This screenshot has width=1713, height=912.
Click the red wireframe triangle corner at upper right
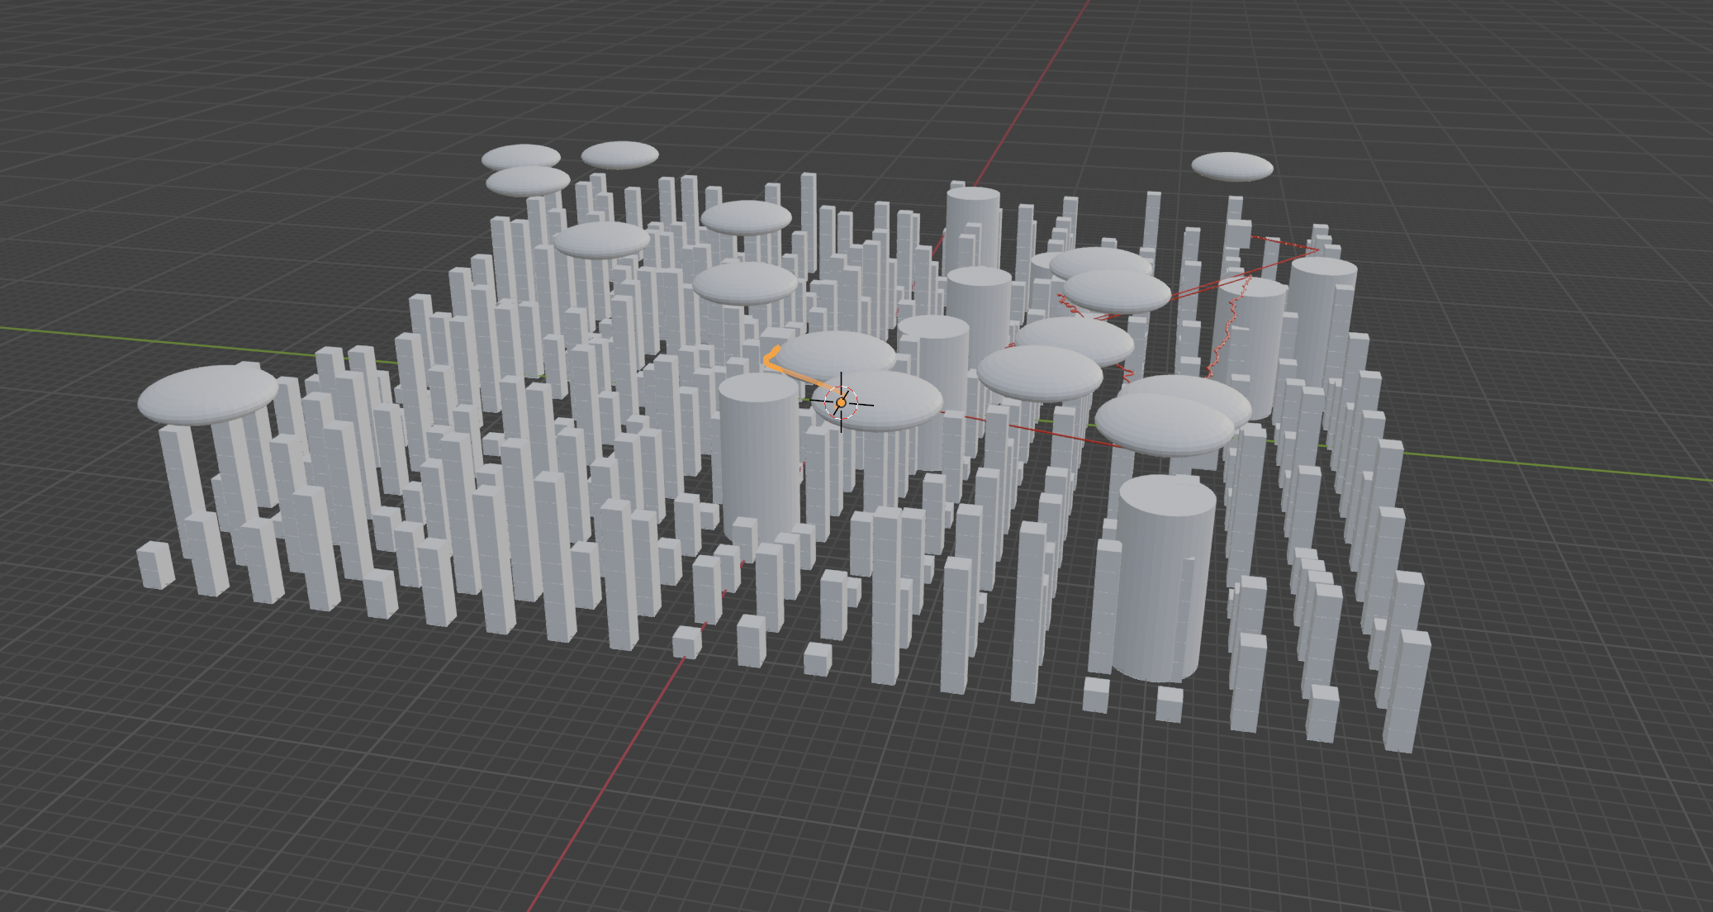pyautogui.click(x=1317, y=248)
